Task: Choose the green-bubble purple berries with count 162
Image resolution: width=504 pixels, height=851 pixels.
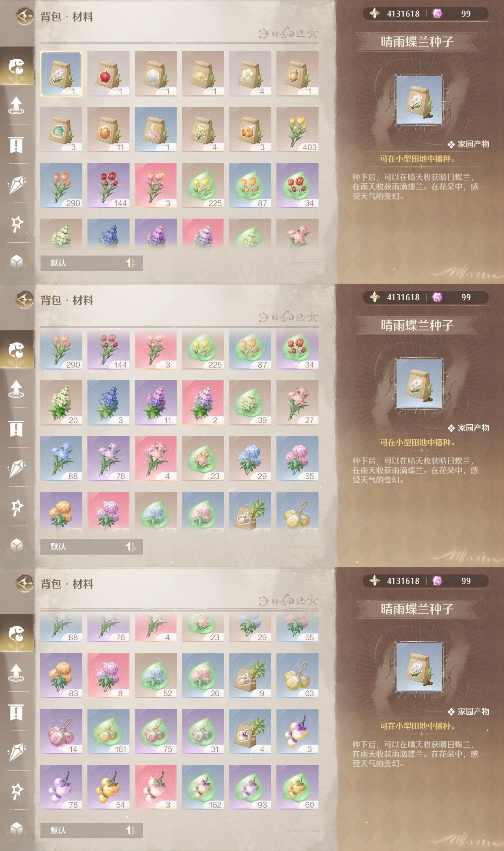Action: pos(203,787)
